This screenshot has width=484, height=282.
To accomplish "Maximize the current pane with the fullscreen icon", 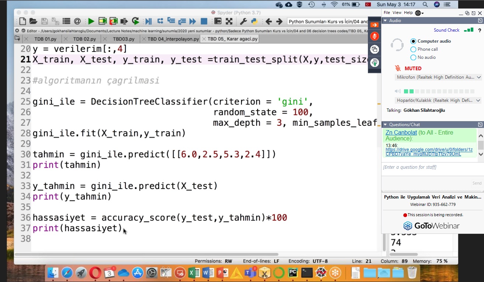I will (229, 21).
